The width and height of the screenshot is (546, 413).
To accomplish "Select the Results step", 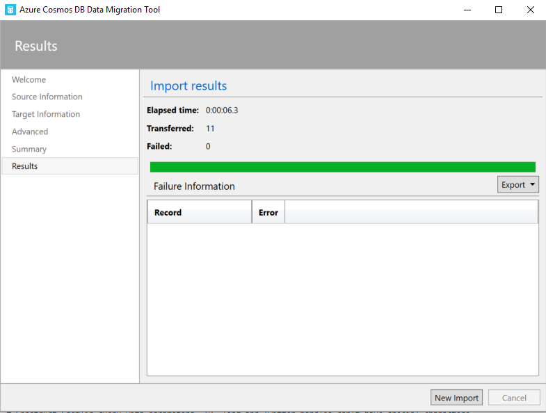I will (x=70, y=166).
